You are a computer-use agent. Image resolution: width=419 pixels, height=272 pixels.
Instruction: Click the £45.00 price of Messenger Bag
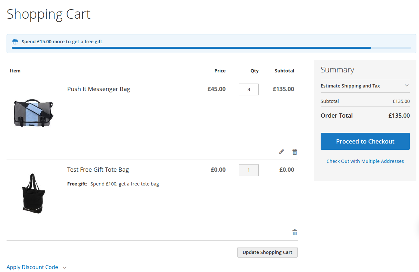coord(216,89)
